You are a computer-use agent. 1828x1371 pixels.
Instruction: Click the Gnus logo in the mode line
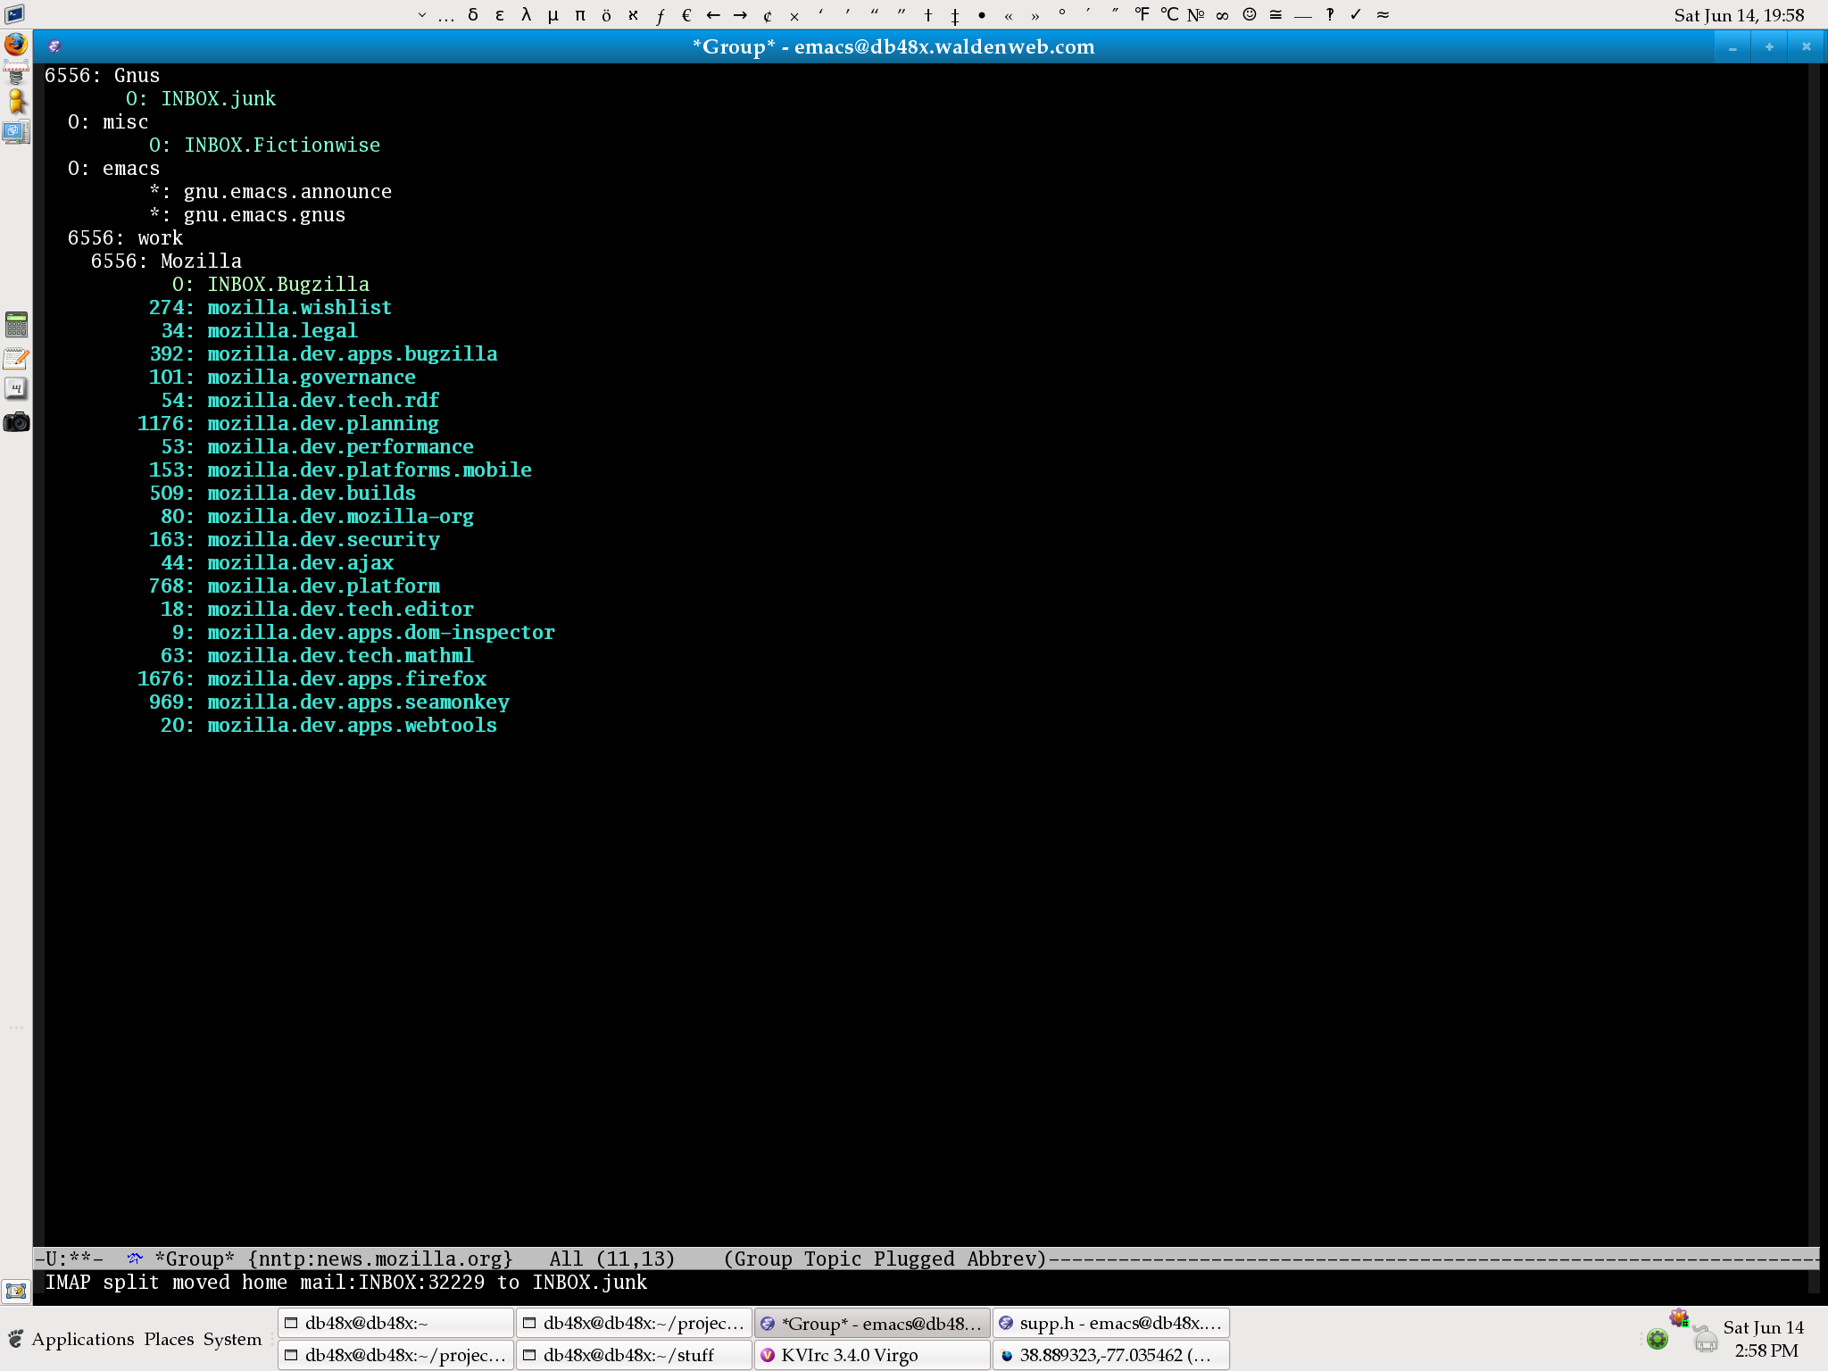135,1259
